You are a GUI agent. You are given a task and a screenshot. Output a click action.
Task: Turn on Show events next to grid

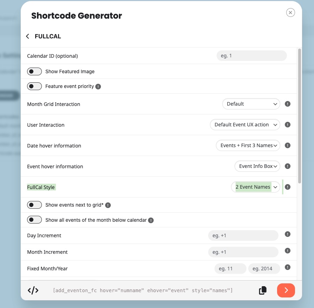(x=34, y=205)
